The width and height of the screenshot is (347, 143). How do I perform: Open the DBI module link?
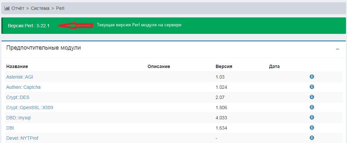10,128
